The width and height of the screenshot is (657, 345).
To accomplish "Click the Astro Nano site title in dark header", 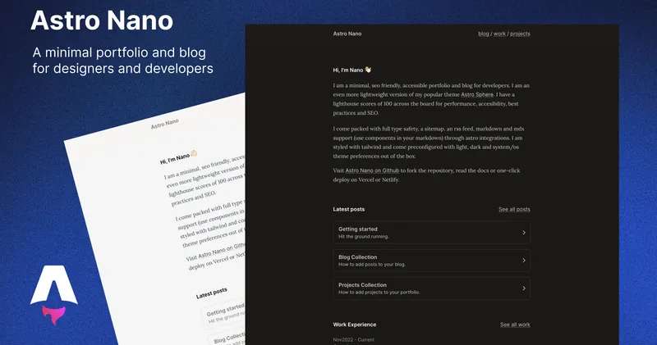I will pyautogui.click(x=347, y=34).
